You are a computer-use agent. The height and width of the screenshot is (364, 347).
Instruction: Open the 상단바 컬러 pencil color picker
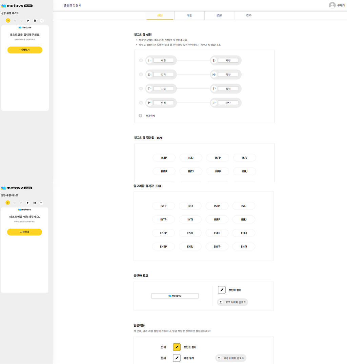click(x=222, y=290)
